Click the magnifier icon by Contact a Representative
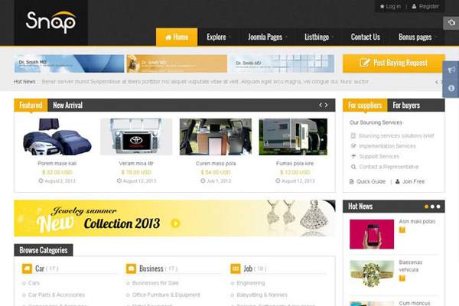459x306 pixels. pyautogui.click(x=353, y=167)
